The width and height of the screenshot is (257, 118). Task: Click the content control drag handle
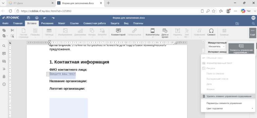[48, 74]
